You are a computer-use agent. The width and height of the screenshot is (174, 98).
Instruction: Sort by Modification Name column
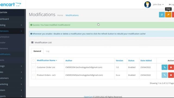tap(47, 60)
